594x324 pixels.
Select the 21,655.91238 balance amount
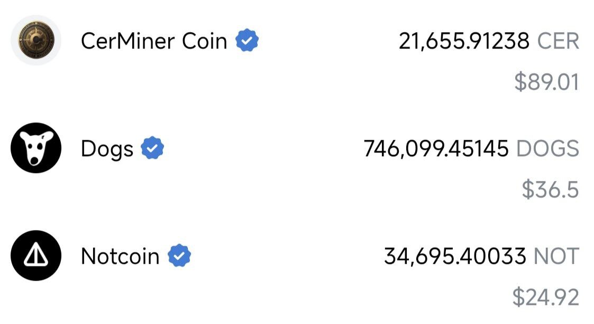(464, 41)
